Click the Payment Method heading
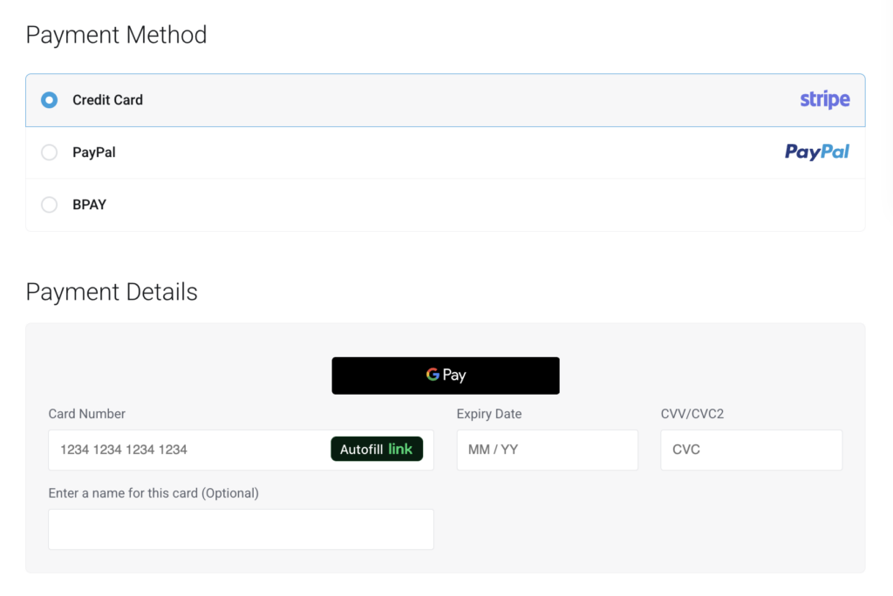Screen dimensions: 893x596 coord(116,36)
